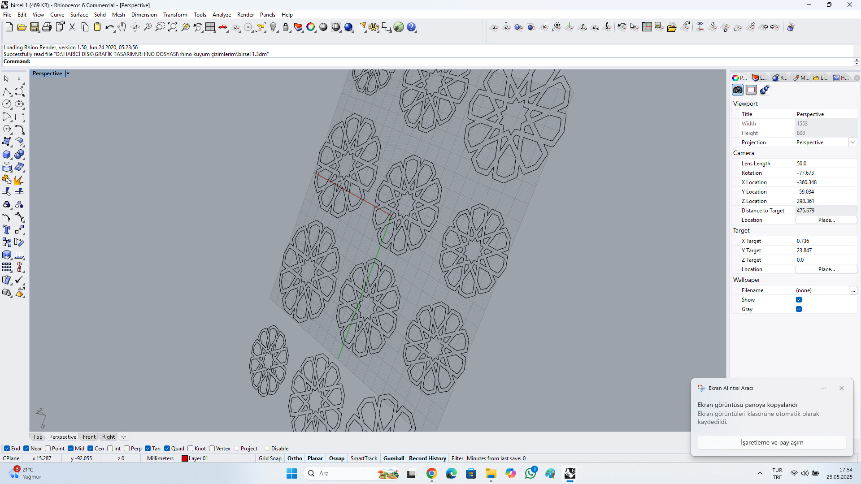The width and height of the screenshot is (861, 484).
Task: Toggle Gumball in status bar
Action: tap(394, 458)
